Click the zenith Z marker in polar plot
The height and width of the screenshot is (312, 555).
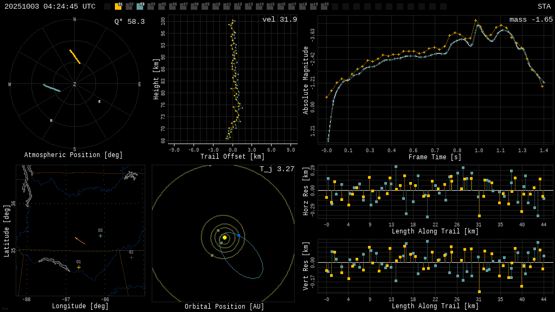[75, 84]
